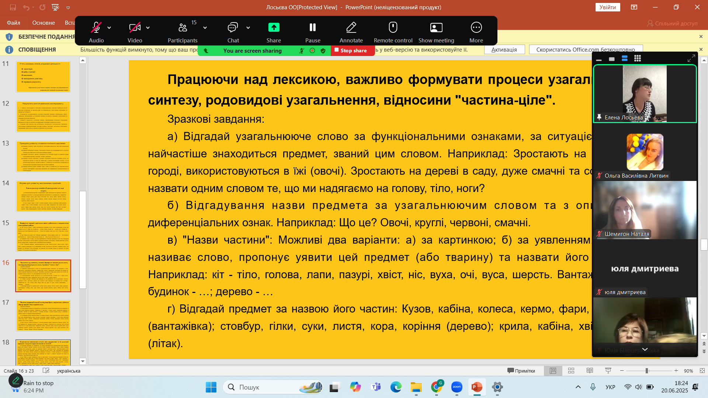Switch to Normal view in status bar
Image resolution: width=708 pixels, height=398 pixels.
pyautogui.click(x=553, y=371)
